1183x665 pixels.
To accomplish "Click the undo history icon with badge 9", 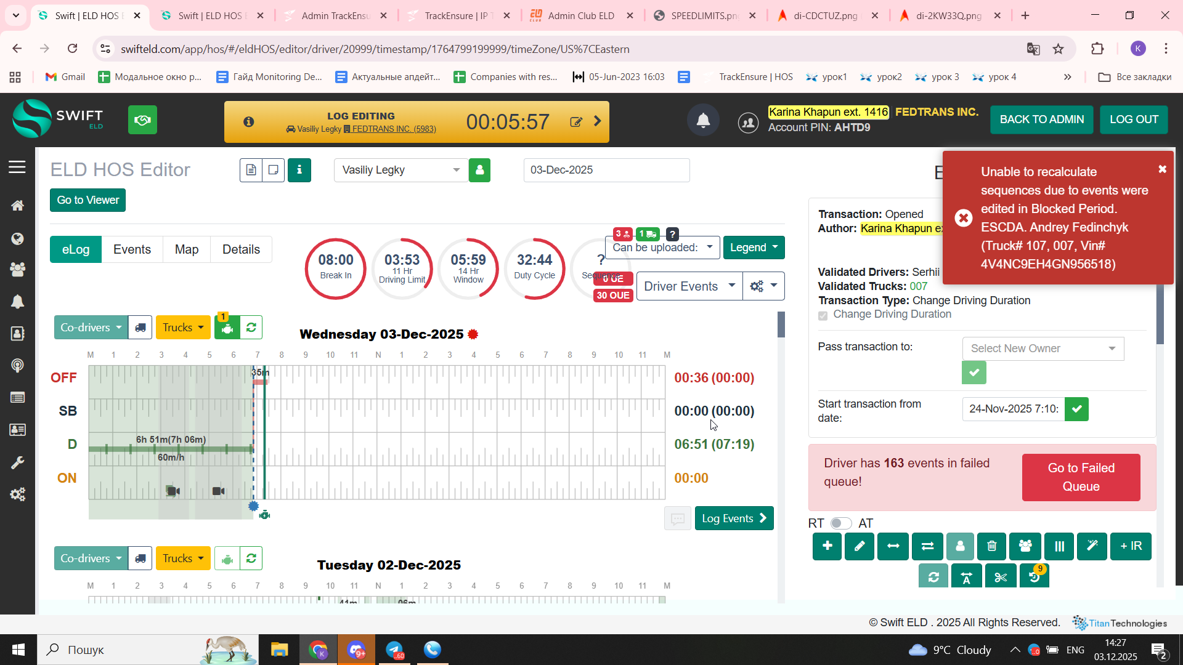I will click(x=1035, y=577).
